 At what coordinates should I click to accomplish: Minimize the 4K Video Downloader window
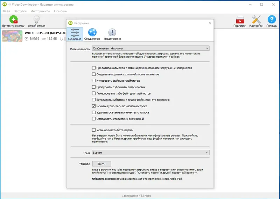coord(250,5)
